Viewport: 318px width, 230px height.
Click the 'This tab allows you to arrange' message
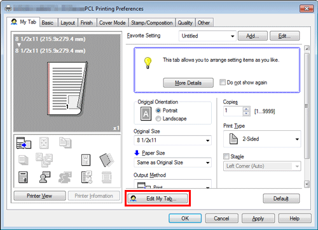(x=221, y=60)
